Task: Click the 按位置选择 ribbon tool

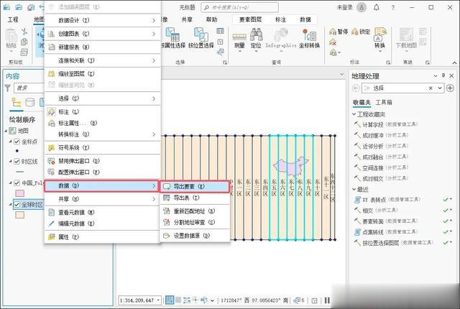Action: [201, 38]
